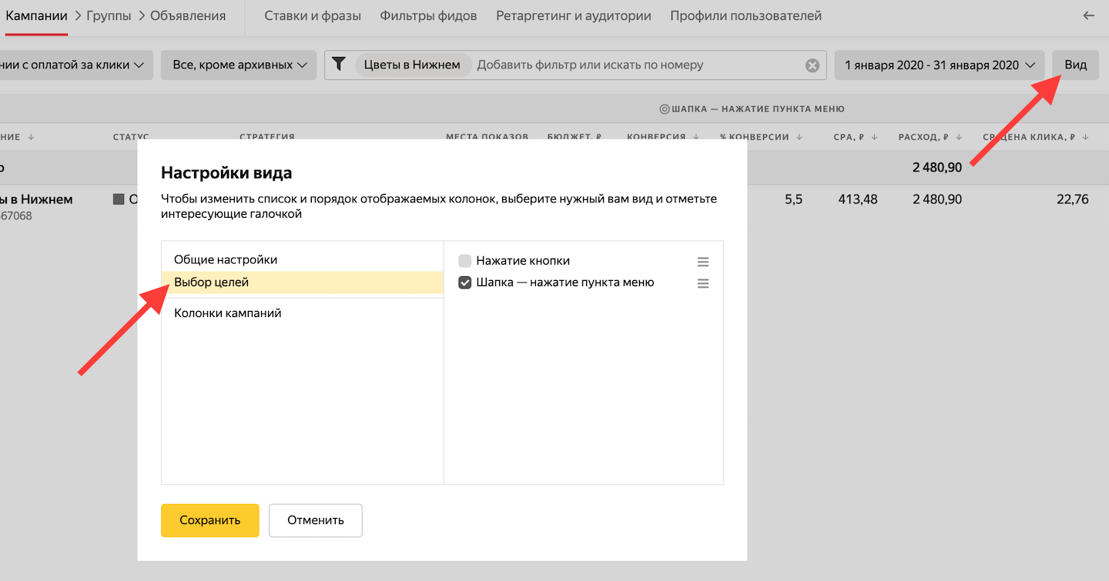This screenshot has height=581, width=1109.
Task: Open Профили пользователей tab
Action: click(745, 15)
